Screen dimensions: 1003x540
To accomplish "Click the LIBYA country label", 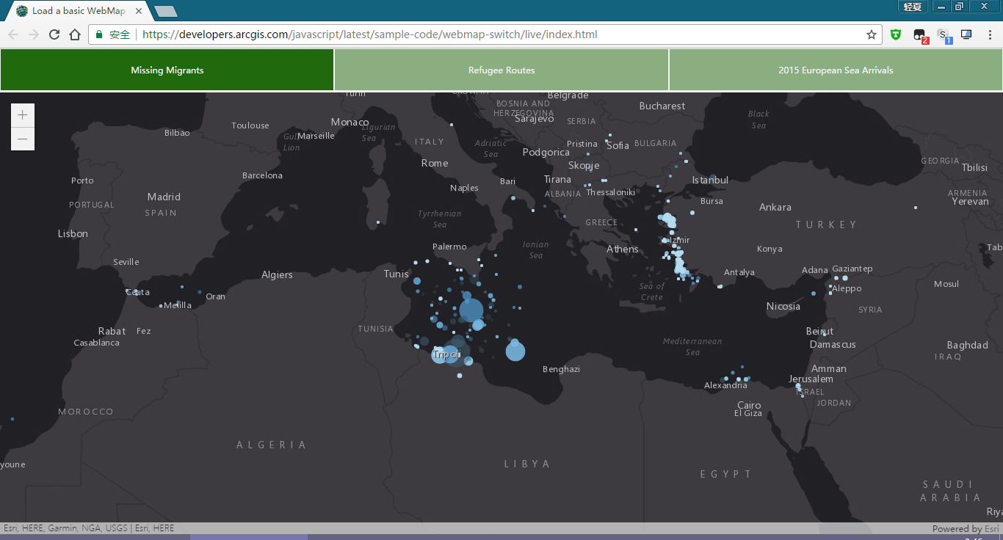I will click(x=527, y=464).
